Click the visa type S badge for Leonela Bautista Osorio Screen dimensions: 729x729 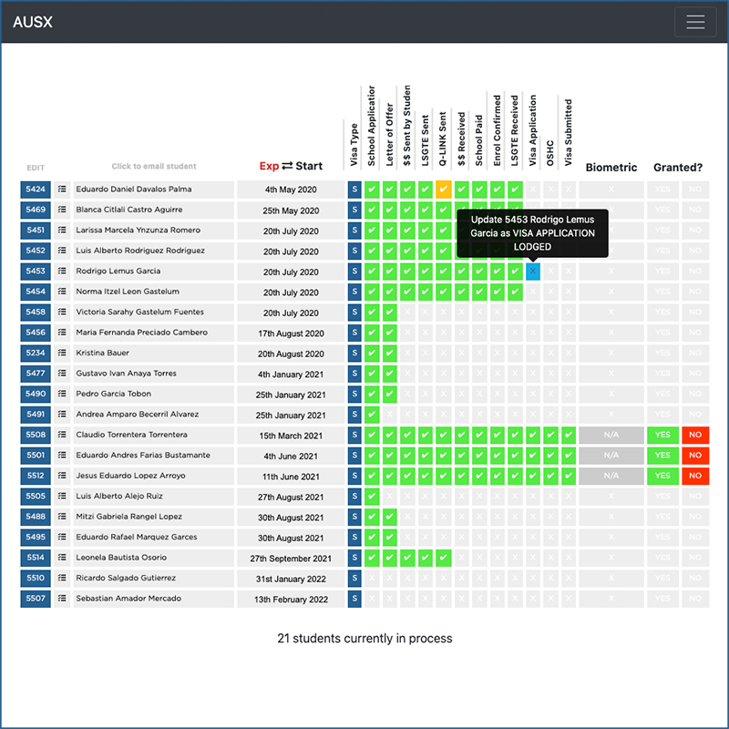coord(354,558)
